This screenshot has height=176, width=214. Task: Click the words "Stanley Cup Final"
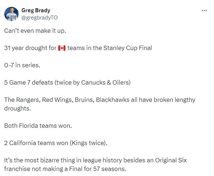click(x=128, y=48)
